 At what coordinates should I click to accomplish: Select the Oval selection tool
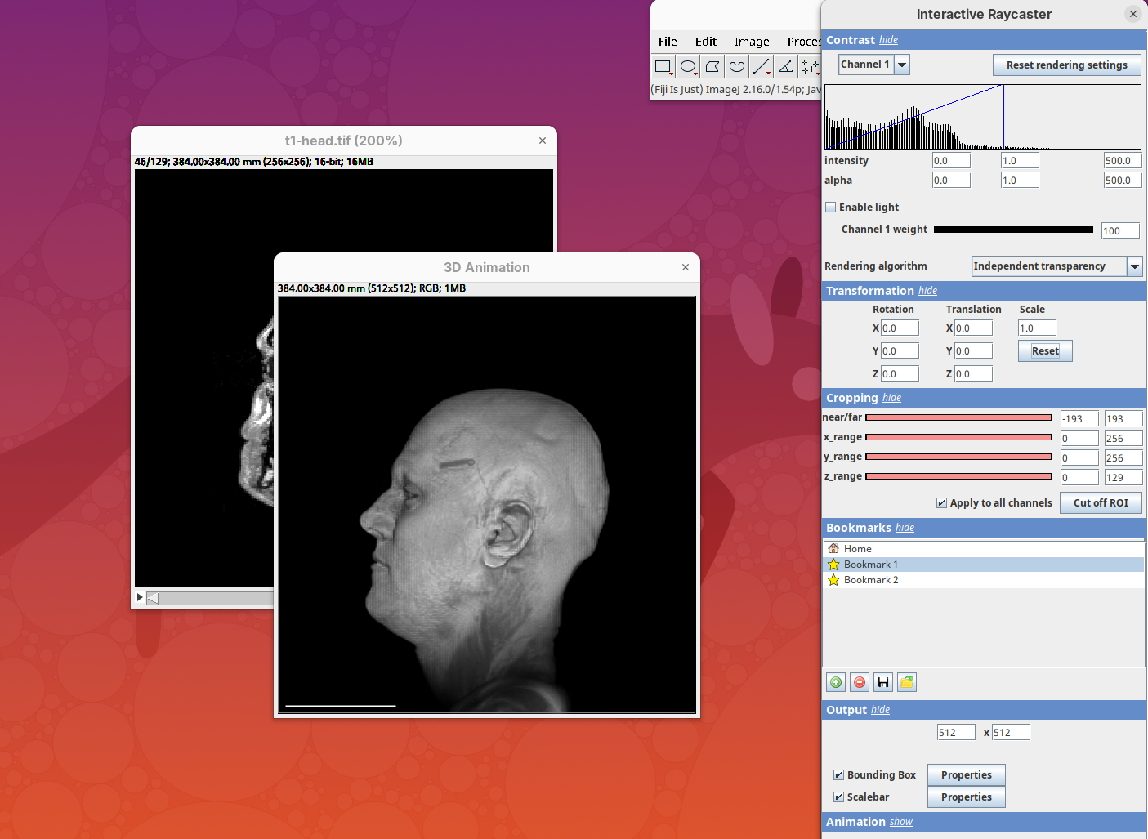688,66
